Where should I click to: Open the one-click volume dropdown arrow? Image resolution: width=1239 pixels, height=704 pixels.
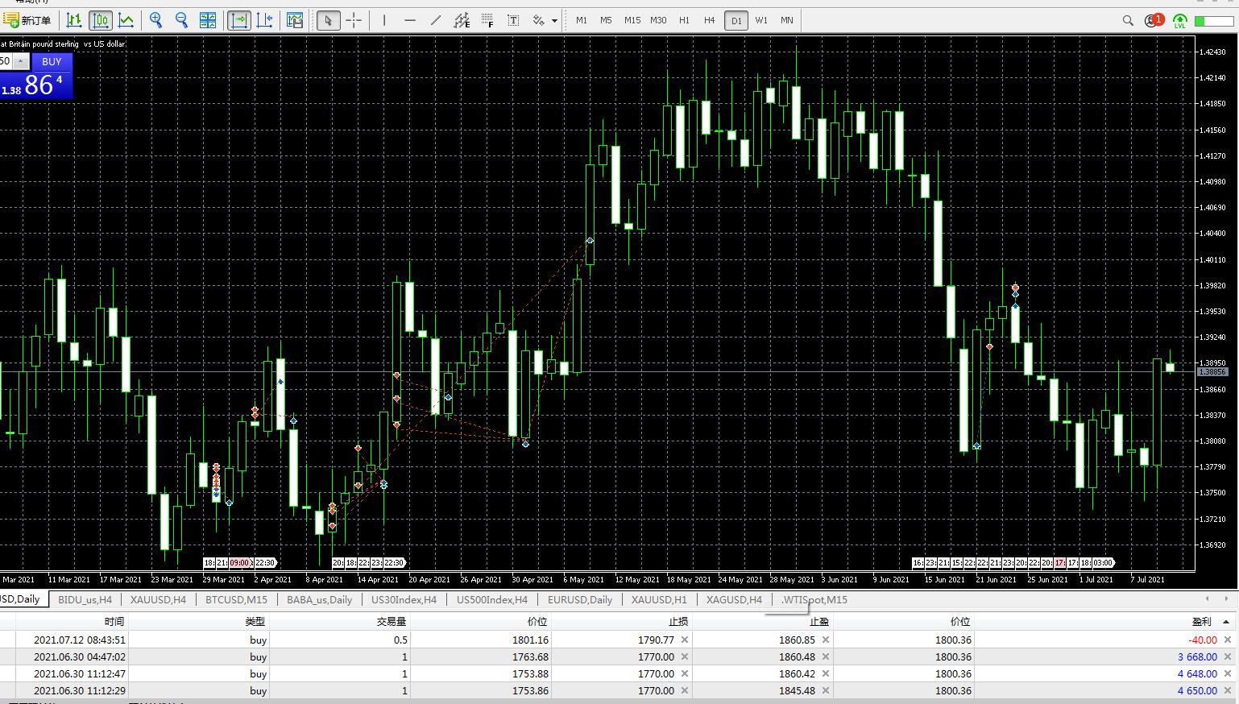click(x=20, y=61)
